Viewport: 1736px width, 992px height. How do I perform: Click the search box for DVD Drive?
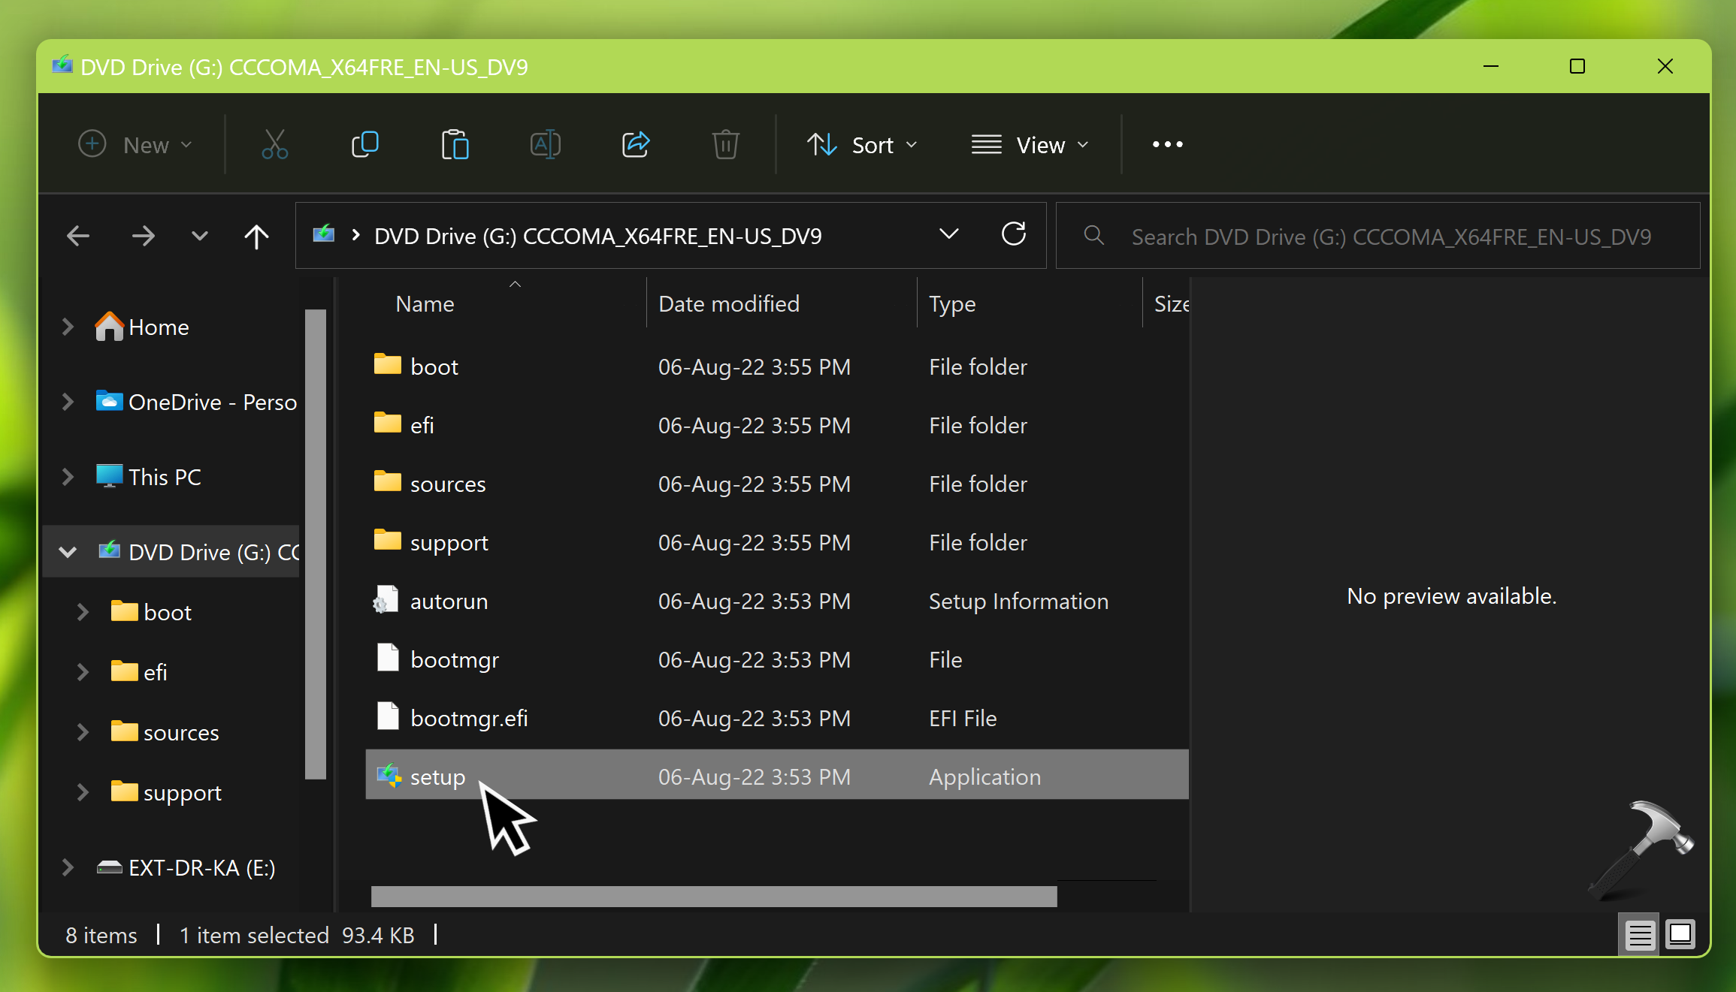point(1390,237)
